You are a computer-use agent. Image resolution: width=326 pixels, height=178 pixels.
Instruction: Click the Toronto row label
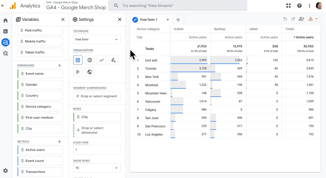151,69
